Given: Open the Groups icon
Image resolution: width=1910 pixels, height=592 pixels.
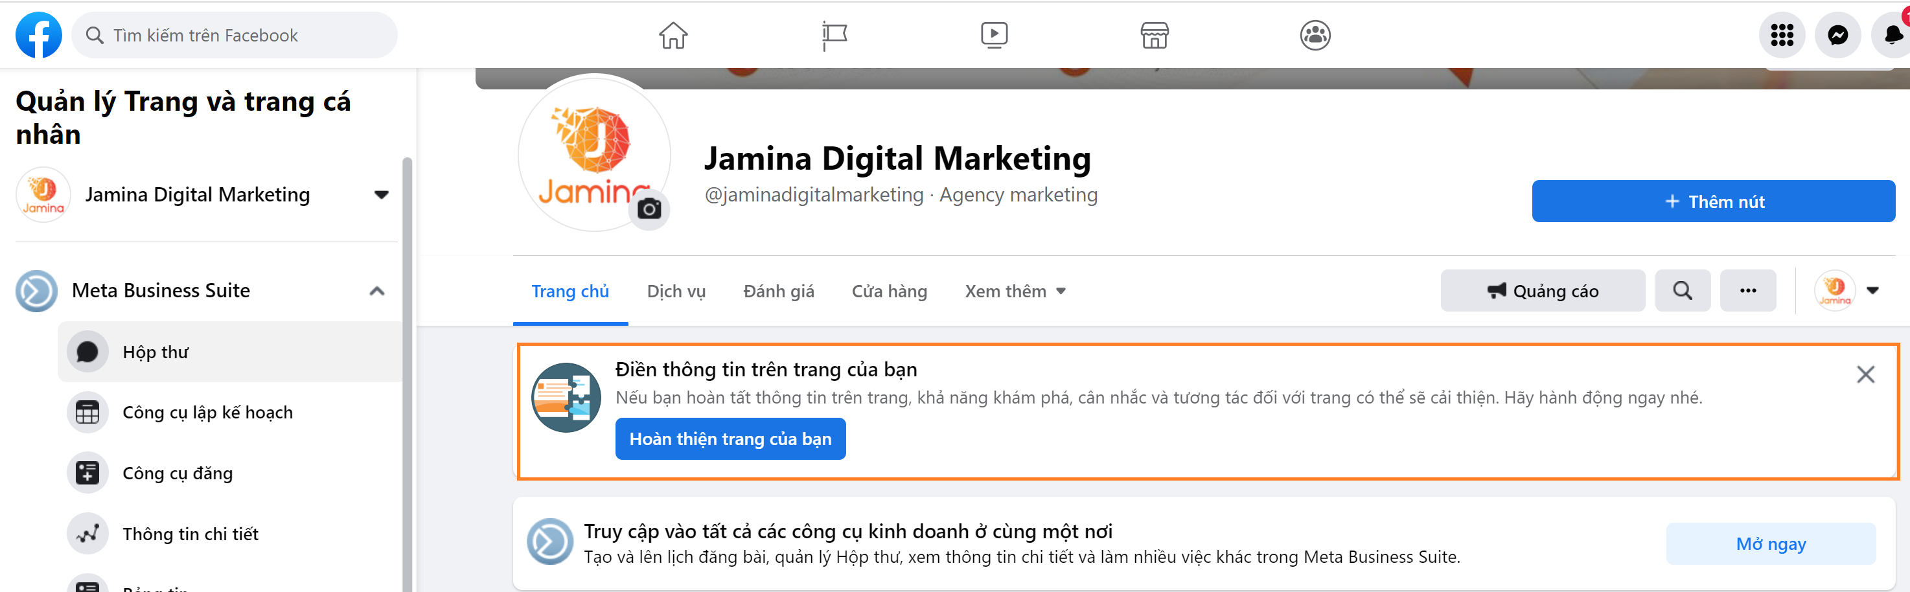Looking at the screenshot, I should (1315, 35).
